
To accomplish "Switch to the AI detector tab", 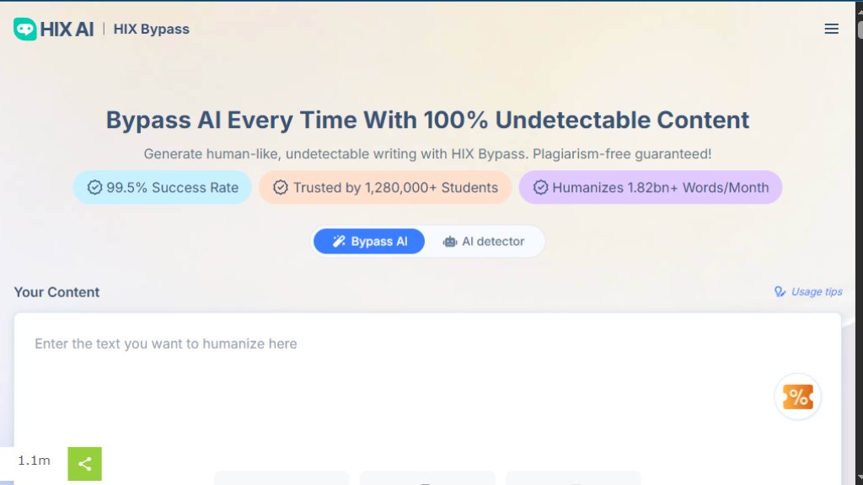I will coord(484,242).
